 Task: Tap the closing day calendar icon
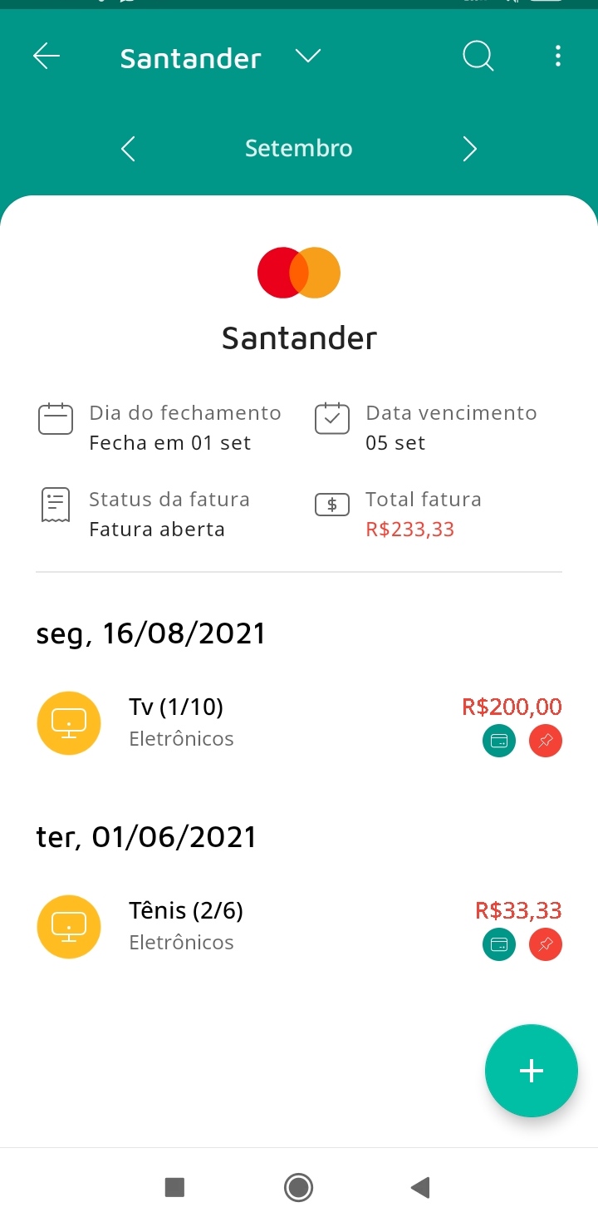coord(56,419)
